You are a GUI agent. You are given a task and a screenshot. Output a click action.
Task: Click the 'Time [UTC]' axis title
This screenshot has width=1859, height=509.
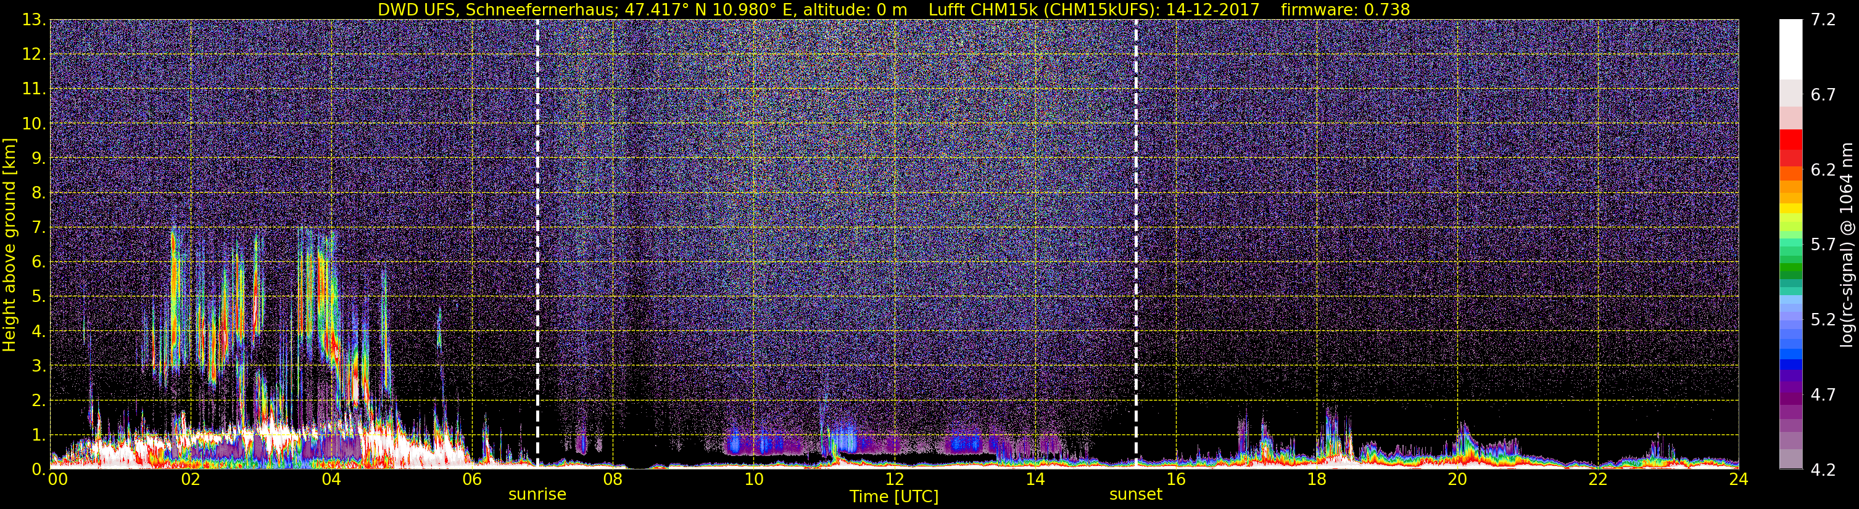coord(894,497)
